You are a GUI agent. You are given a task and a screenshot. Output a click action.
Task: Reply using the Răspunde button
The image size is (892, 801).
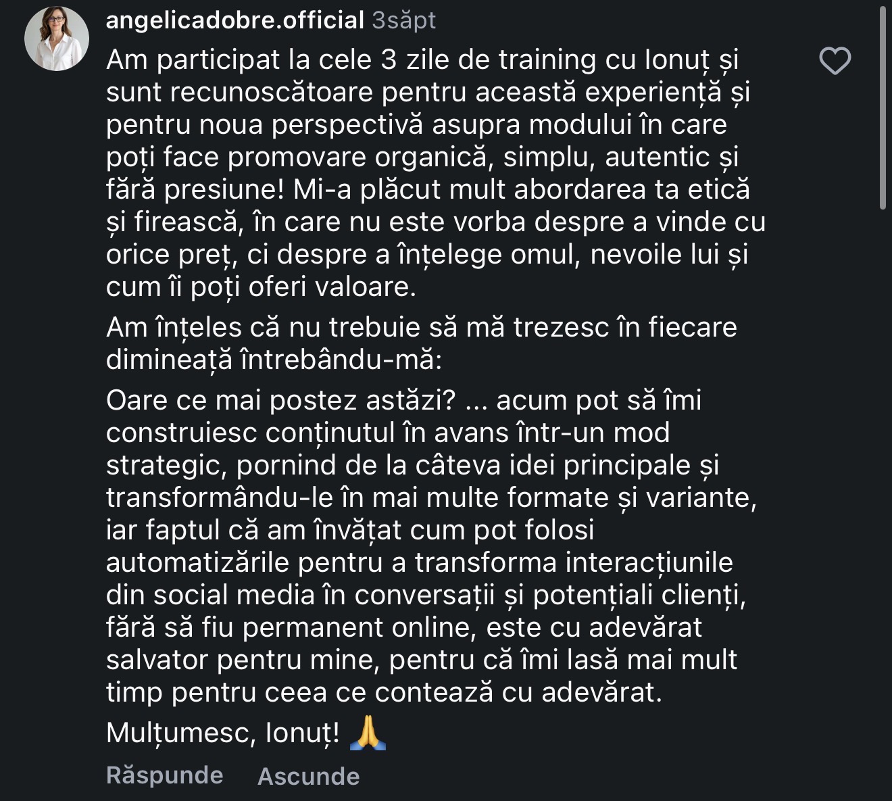164,775
